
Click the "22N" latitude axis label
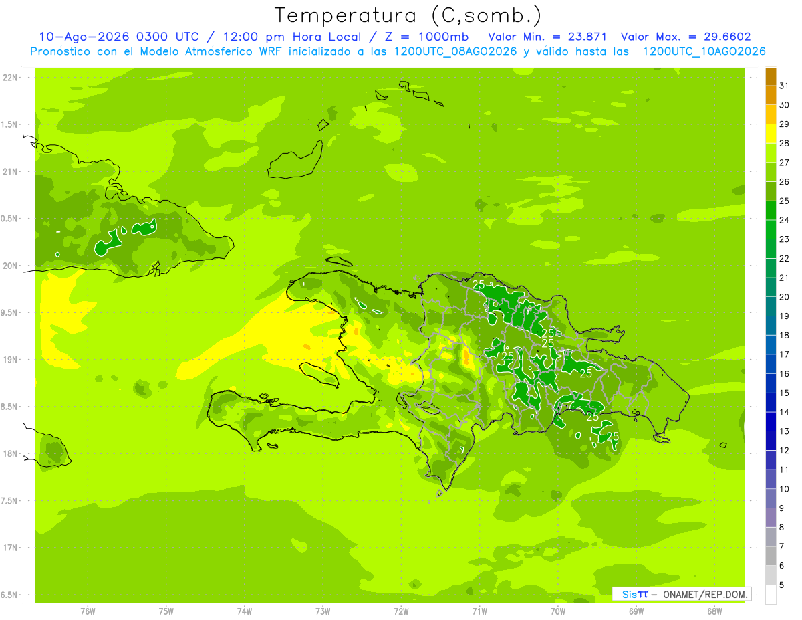[11, 78]
